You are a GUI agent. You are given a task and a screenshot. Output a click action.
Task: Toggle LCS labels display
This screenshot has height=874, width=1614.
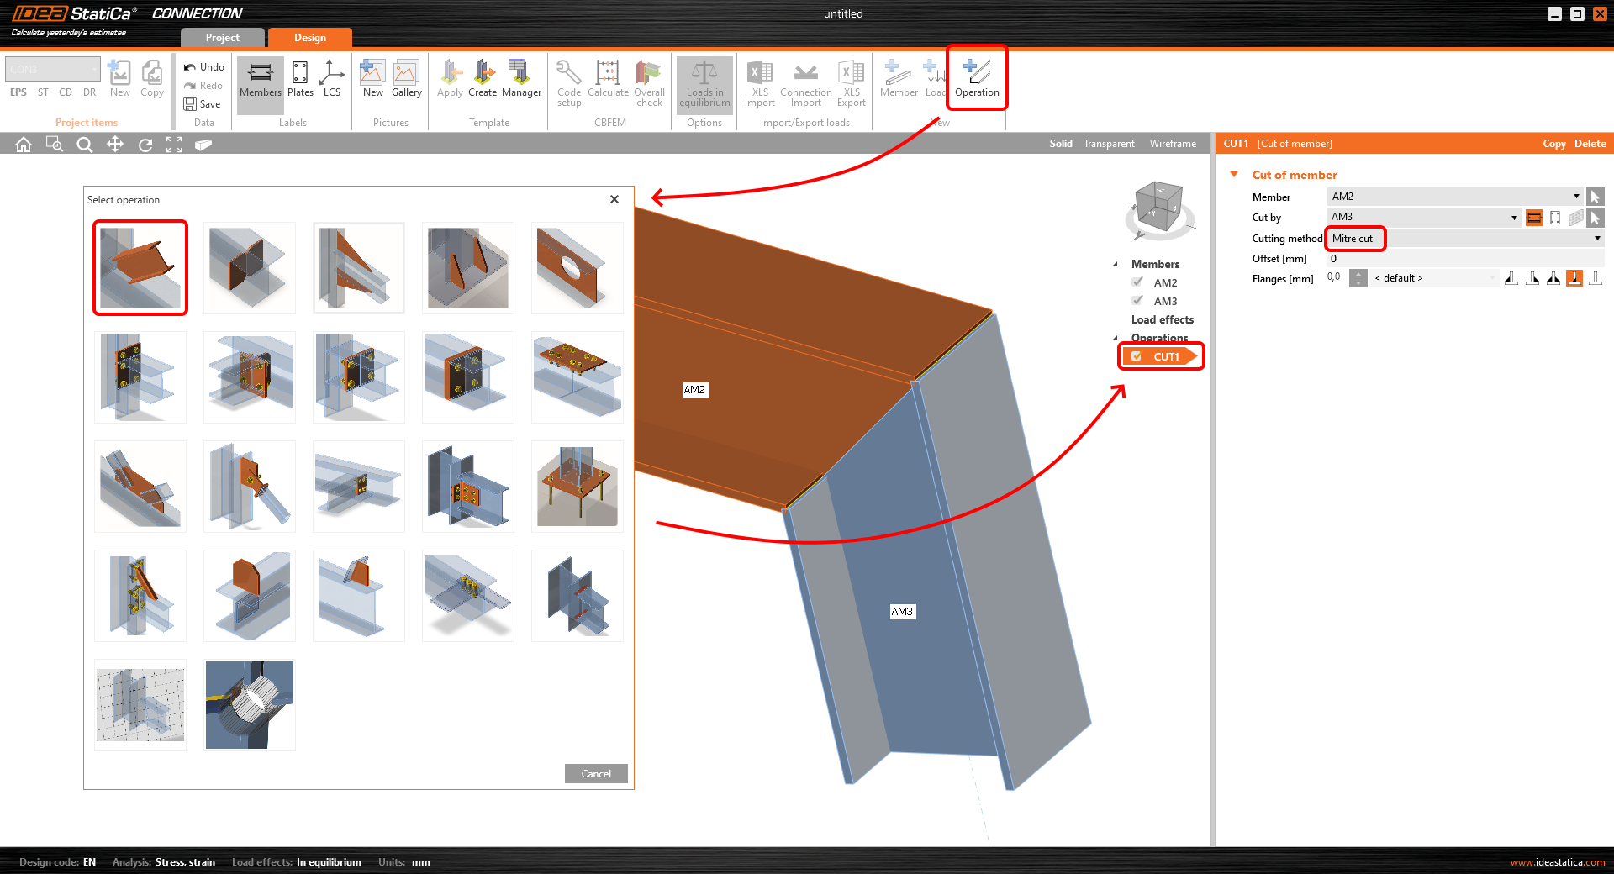(x=332, y=78)
